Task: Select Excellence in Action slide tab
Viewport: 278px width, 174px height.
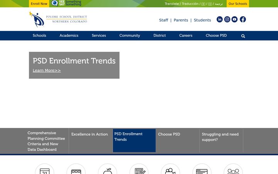Action: pyautogui.click(x=91, y=141)
